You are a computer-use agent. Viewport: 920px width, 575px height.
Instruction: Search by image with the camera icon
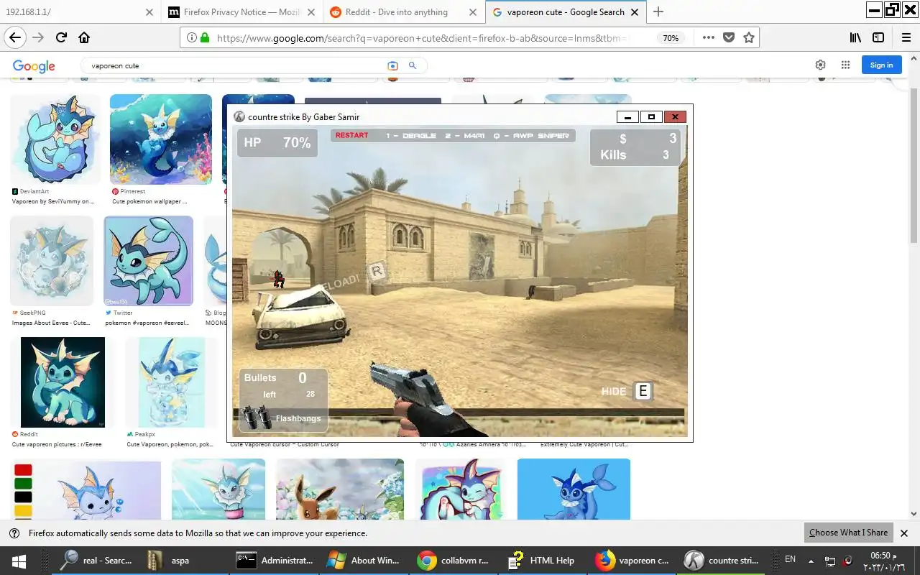coord(392,65)
